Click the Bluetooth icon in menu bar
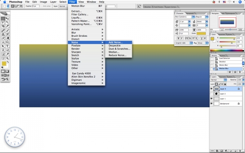This screenshot has width=245, height=153. 219,2
